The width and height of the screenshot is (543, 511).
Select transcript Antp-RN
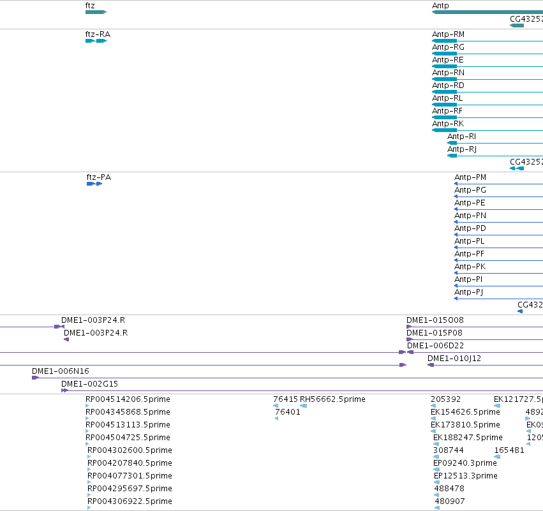click(448, 73)
